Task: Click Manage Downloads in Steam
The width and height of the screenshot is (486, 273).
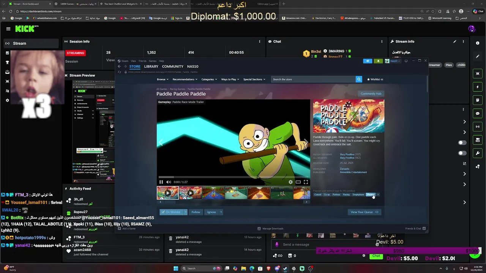Action: tap(270, 229)
